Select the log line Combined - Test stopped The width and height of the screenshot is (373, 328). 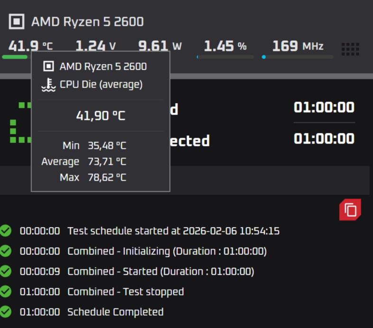coord(126,292)
